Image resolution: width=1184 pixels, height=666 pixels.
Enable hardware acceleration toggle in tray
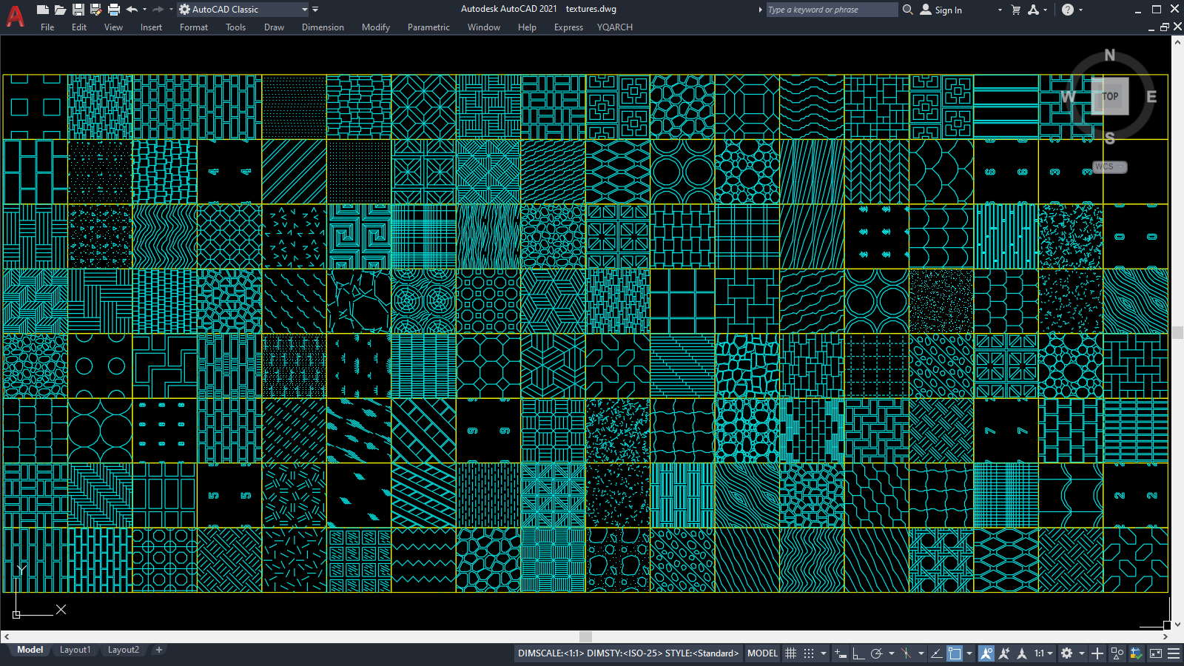[1137, 653]
